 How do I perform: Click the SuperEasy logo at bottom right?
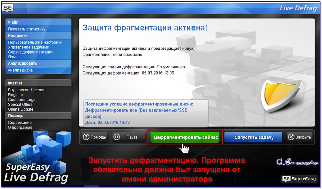[x=299, y=179]
